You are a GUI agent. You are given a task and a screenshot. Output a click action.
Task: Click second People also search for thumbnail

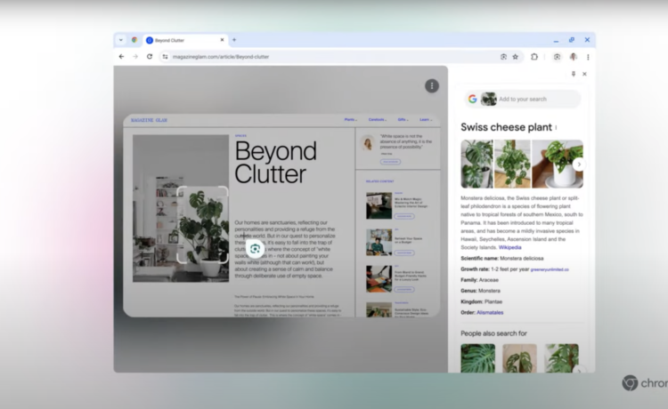520,358
